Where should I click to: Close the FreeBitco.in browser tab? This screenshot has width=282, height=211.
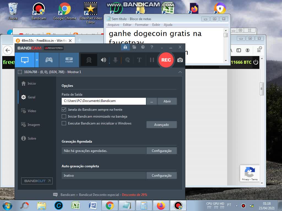[70, 41]
